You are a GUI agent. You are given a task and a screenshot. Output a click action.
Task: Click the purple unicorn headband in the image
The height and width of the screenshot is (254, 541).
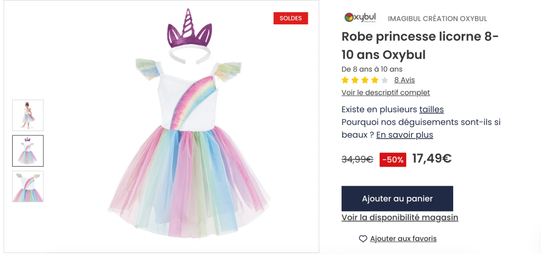(189, 32)
